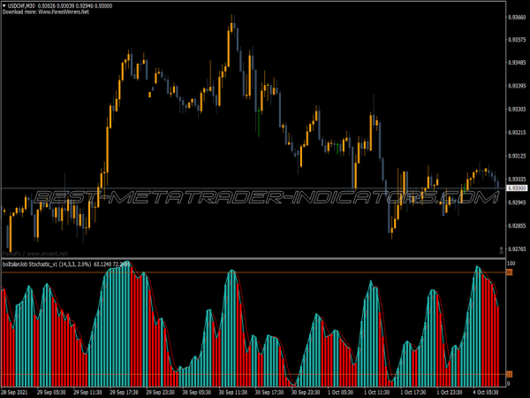Click the 0.93395 price axis value
The image size is (530, 398).
pos(517,86)
